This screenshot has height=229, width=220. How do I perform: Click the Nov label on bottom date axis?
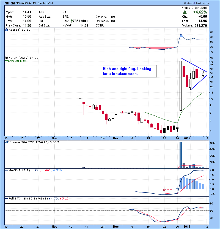point(54,227)
